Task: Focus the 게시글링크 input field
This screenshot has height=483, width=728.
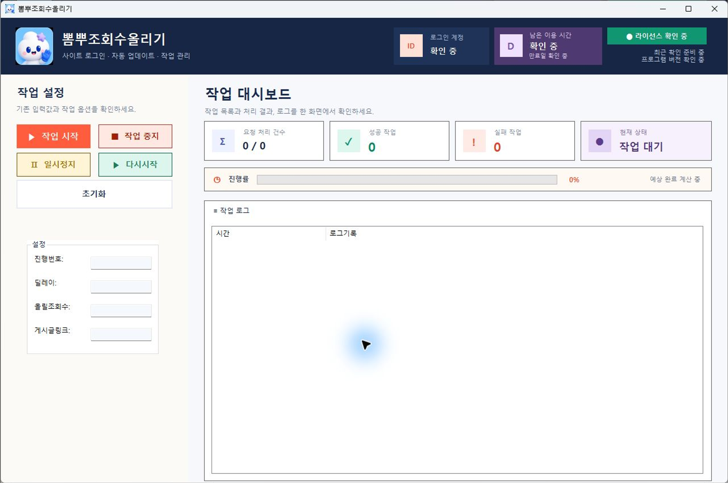Action: tap(121, 334)
